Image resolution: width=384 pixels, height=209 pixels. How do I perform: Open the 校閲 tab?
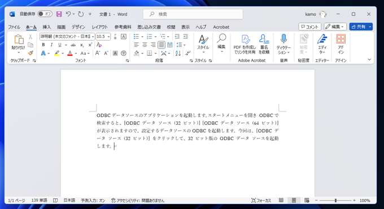(171, 27)
